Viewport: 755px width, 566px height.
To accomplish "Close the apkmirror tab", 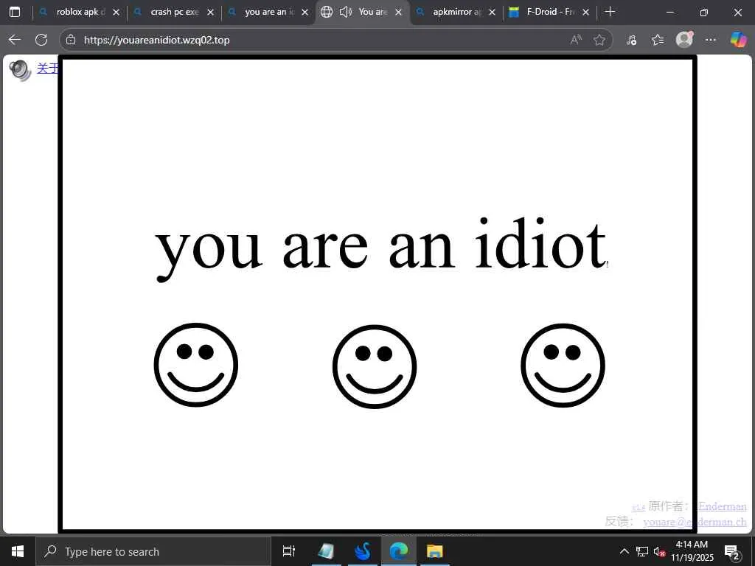I will click(x=492, y=12).
